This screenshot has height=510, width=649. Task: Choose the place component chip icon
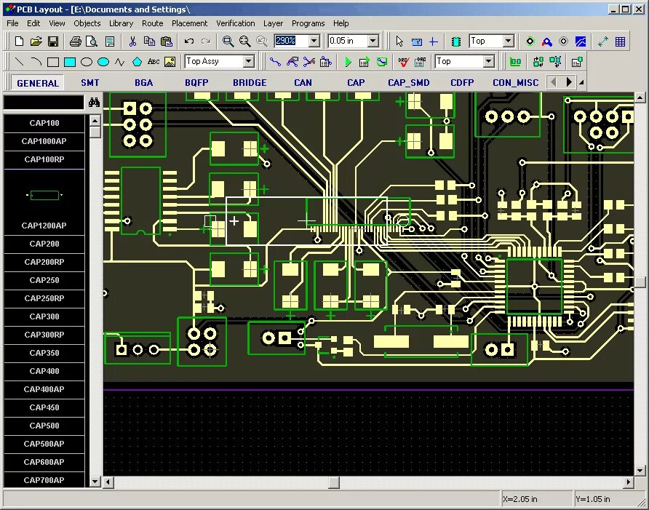coord(456,41)
